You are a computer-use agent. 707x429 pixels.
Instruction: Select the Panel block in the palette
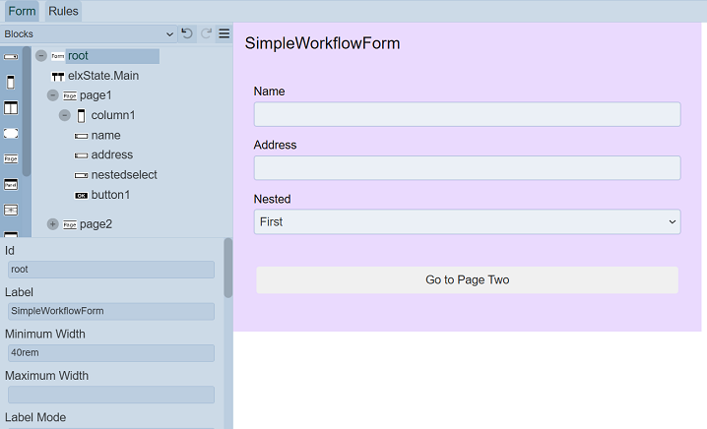(11, 184)
